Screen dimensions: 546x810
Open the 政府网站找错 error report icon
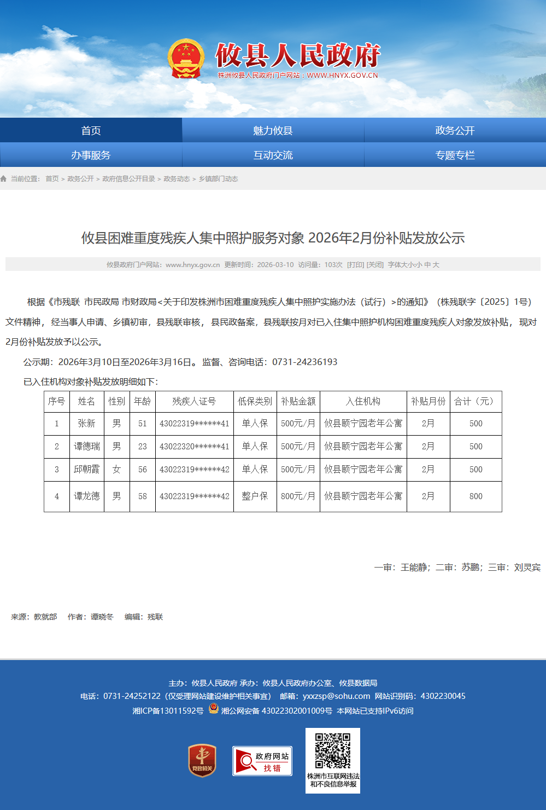[x=262, y=761]
